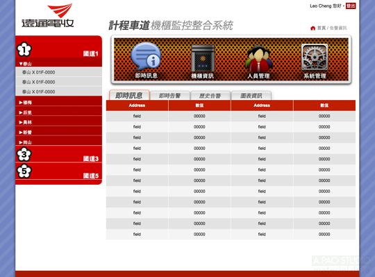Switch to the 歷史告警 tab
The image size is (375, 277).
point(210,96)
